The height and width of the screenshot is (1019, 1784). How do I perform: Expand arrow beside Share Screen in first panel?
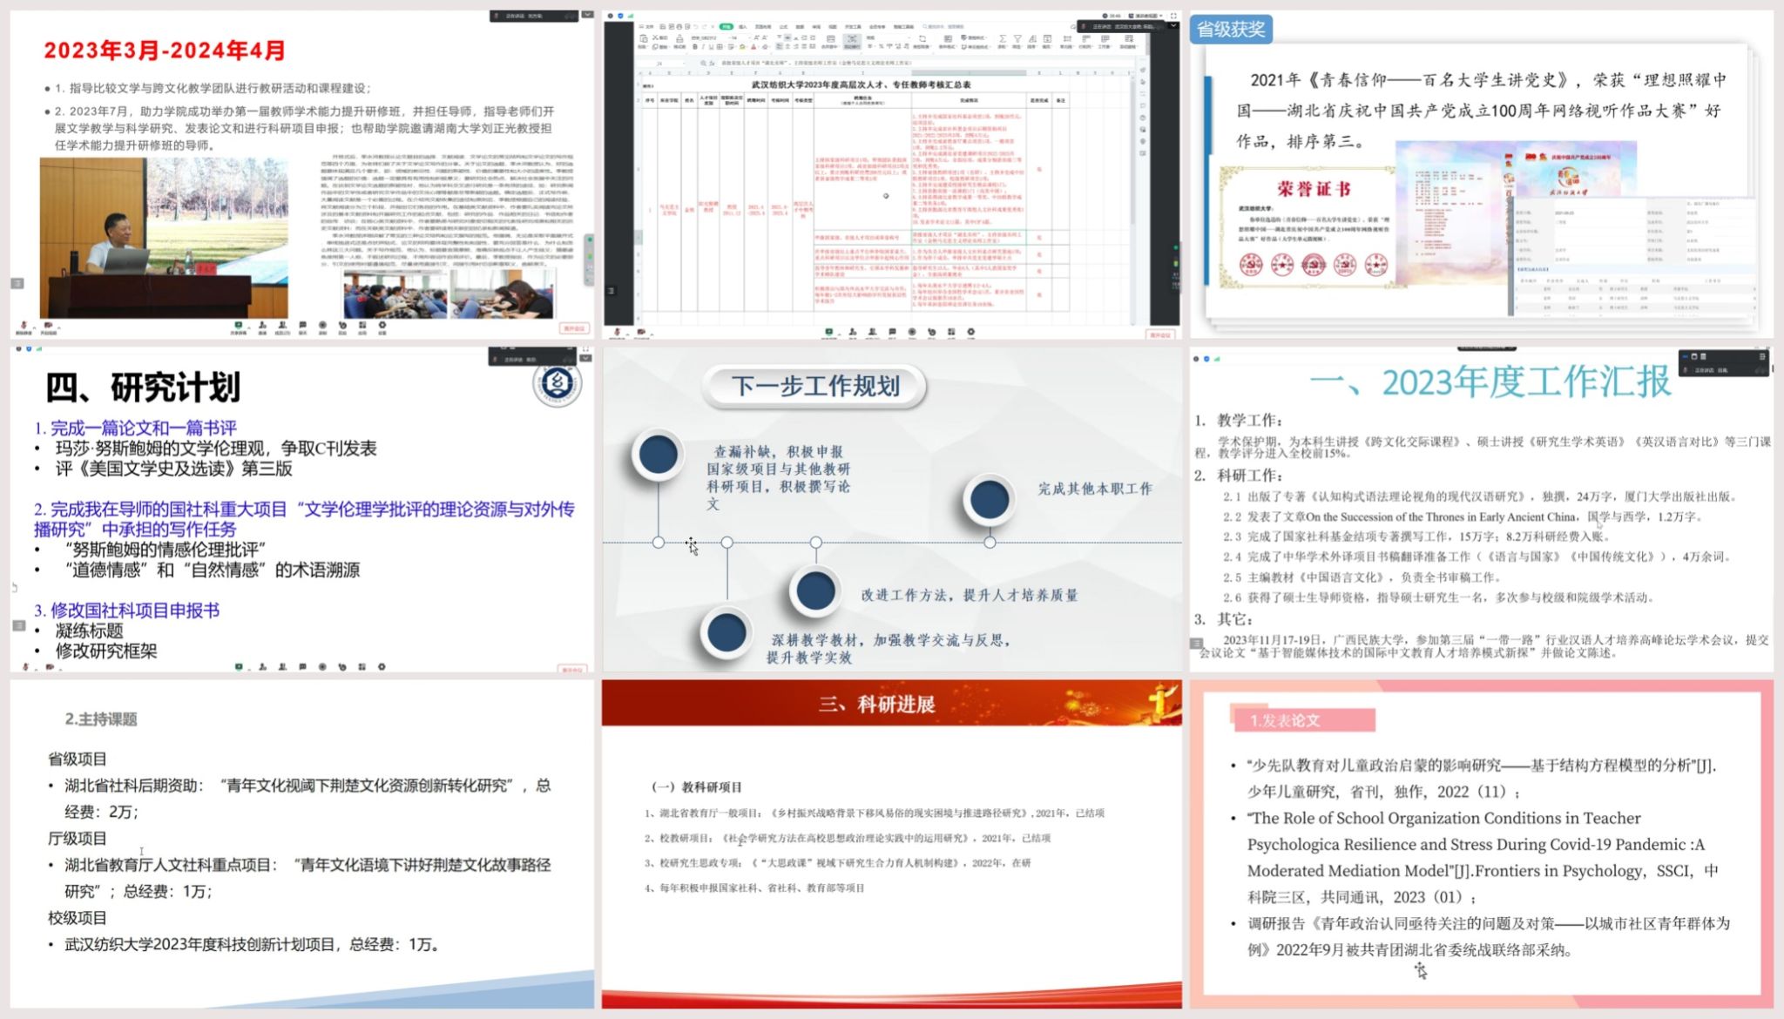pyautogui.click(x=249, y=327)
